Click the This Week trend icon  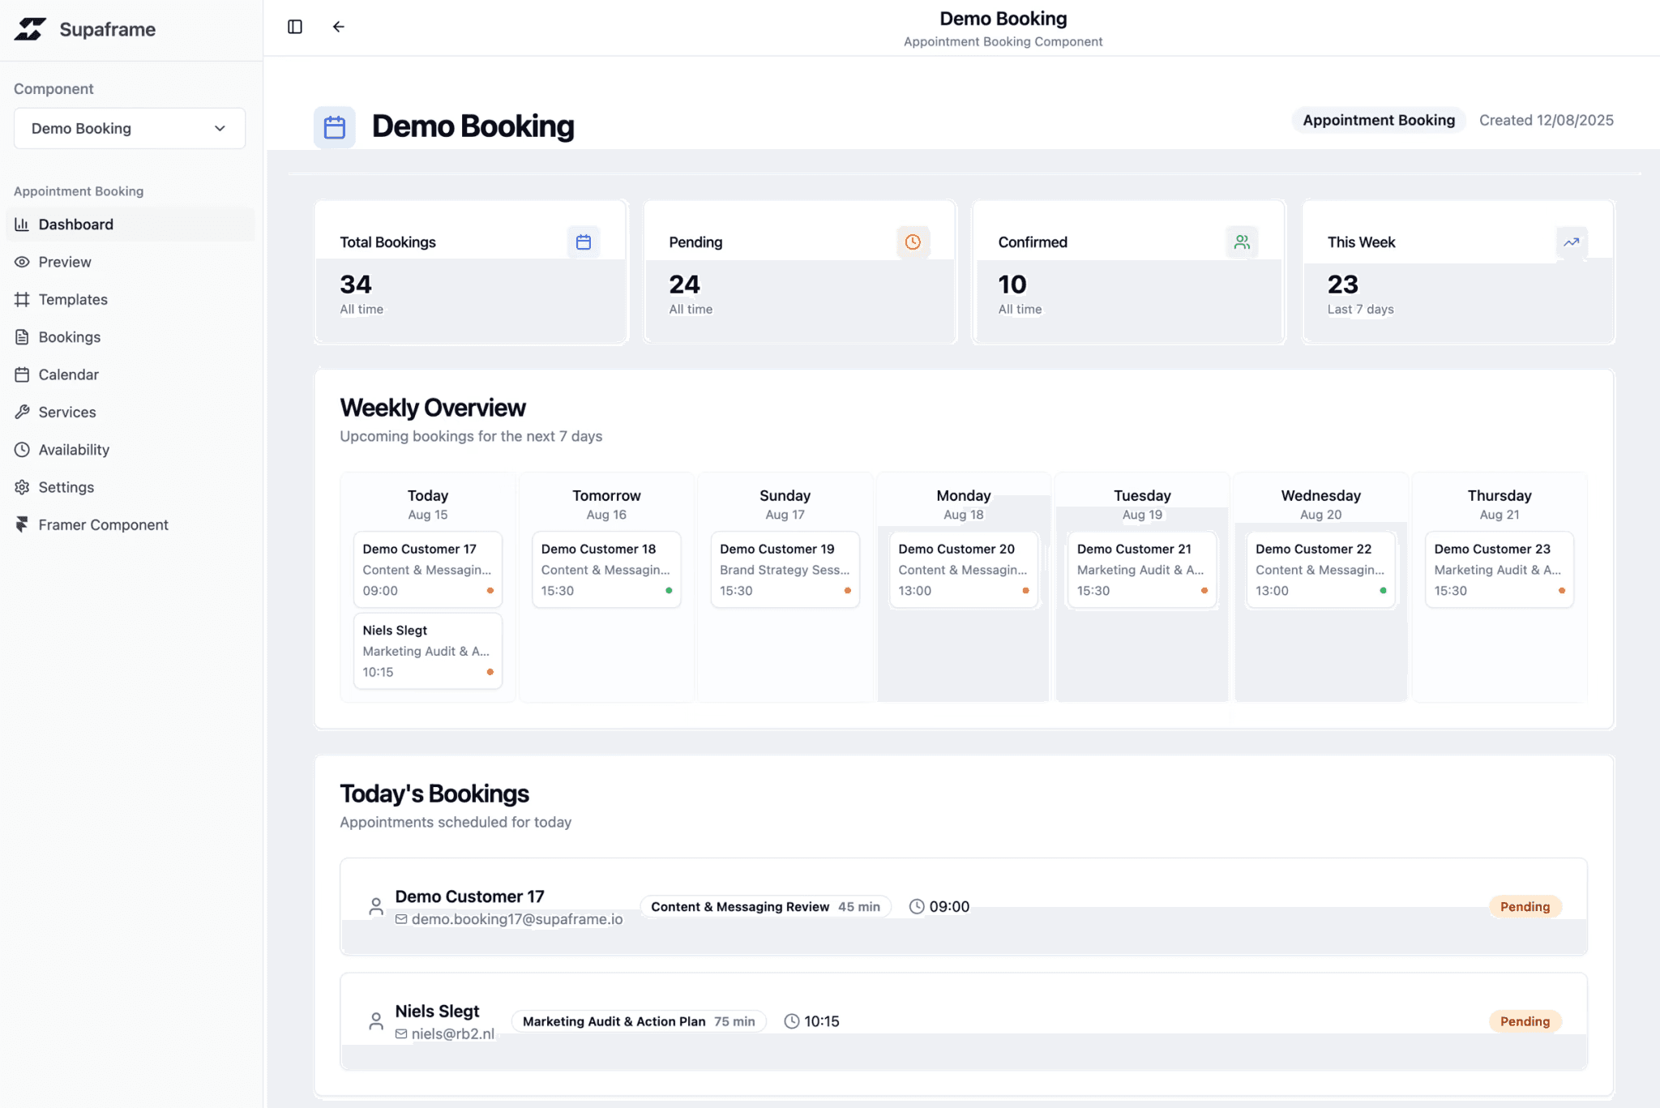[1571, 242]
